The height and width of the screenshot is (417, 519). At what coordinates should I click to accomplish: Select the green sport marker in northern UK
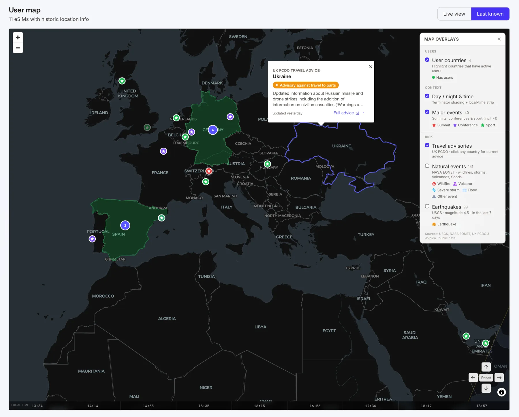[x=122, y=81]
